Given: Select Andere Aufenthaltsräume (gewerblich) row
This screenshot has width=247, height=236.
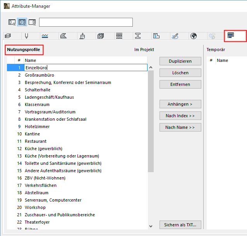Looking at the screenshot, I should coord(77,171).
